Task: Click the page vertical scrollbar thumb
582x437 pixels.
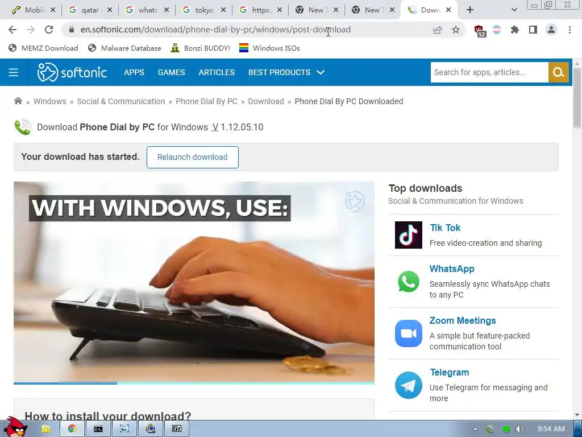Action: point(577,98)
